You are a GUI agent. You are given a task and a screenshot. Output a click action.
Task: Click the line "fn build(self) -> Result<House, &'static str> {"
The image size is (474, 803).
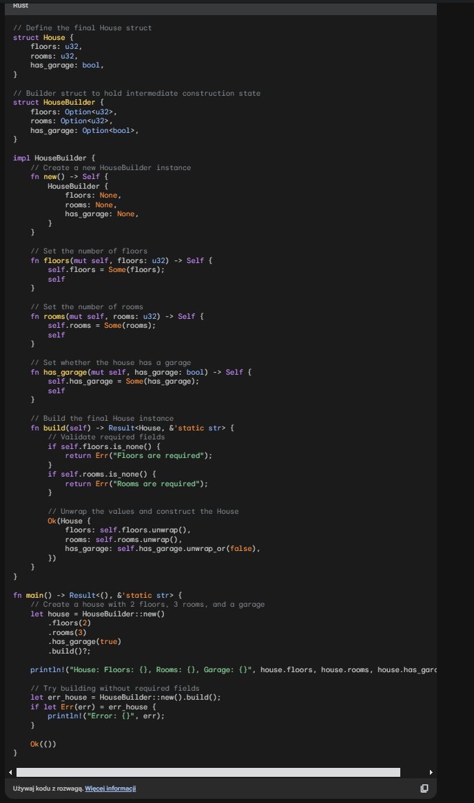132,428
